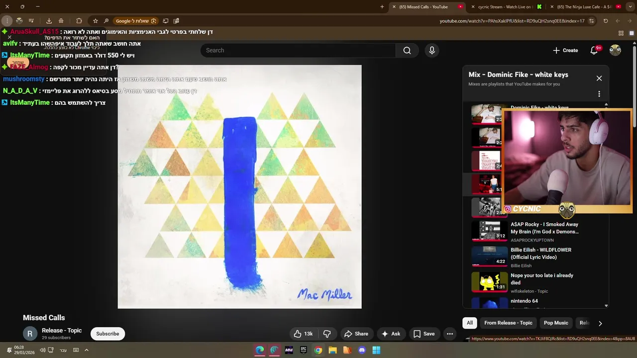This screenshot has height=358, width=637.
Task: Click the zoom magnifier icon in address bar
Action: coord(106,21)
